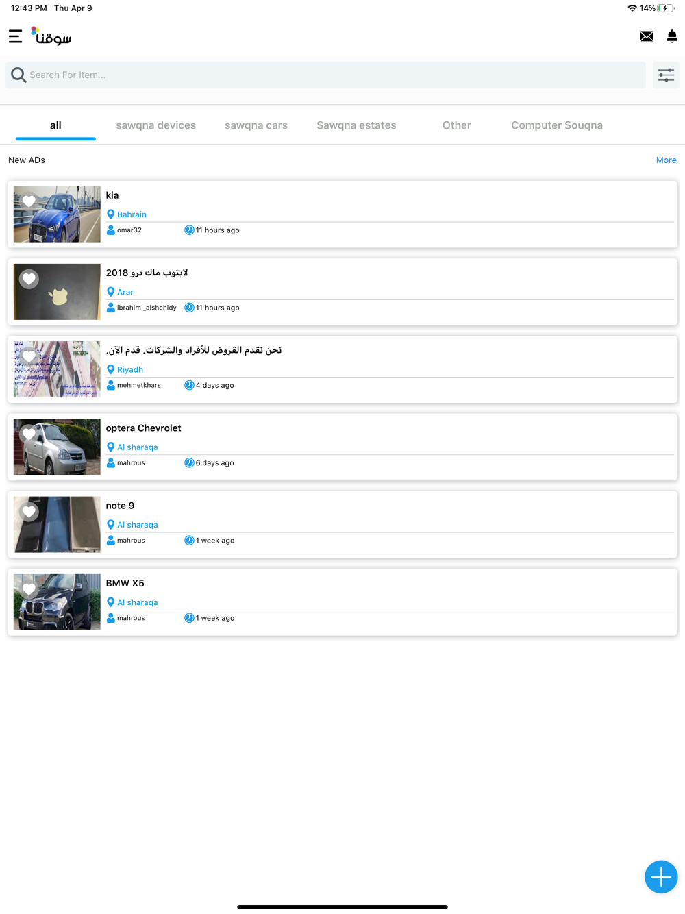Open the kia ad title

click(x=112, y=195)
